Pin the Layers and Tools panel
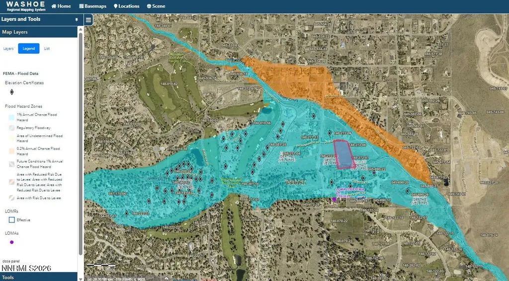Screen dimensions: 509x281 [x=76, y=19]
